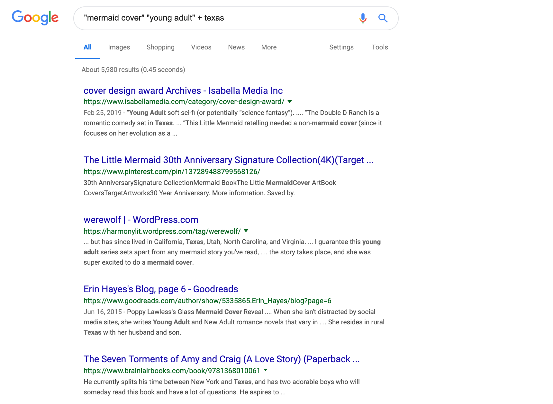553x404 pixels.
Task: Click the goodreads.com author URL text
Action: (207, 301)
